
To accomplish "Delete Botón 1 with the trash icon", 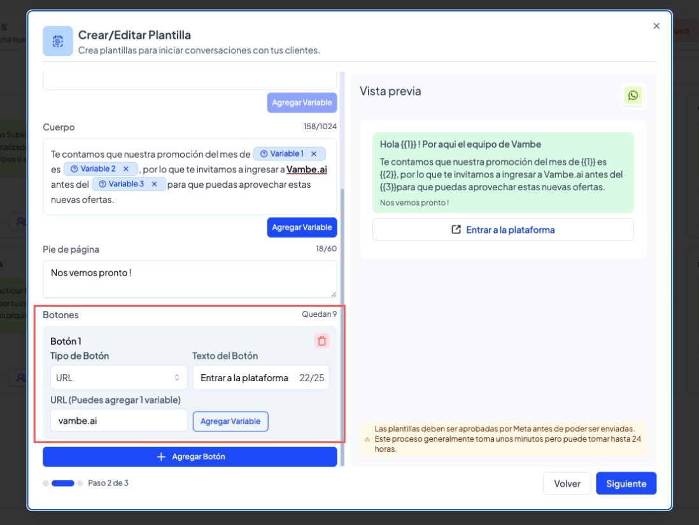I will (x=321, y=341).
